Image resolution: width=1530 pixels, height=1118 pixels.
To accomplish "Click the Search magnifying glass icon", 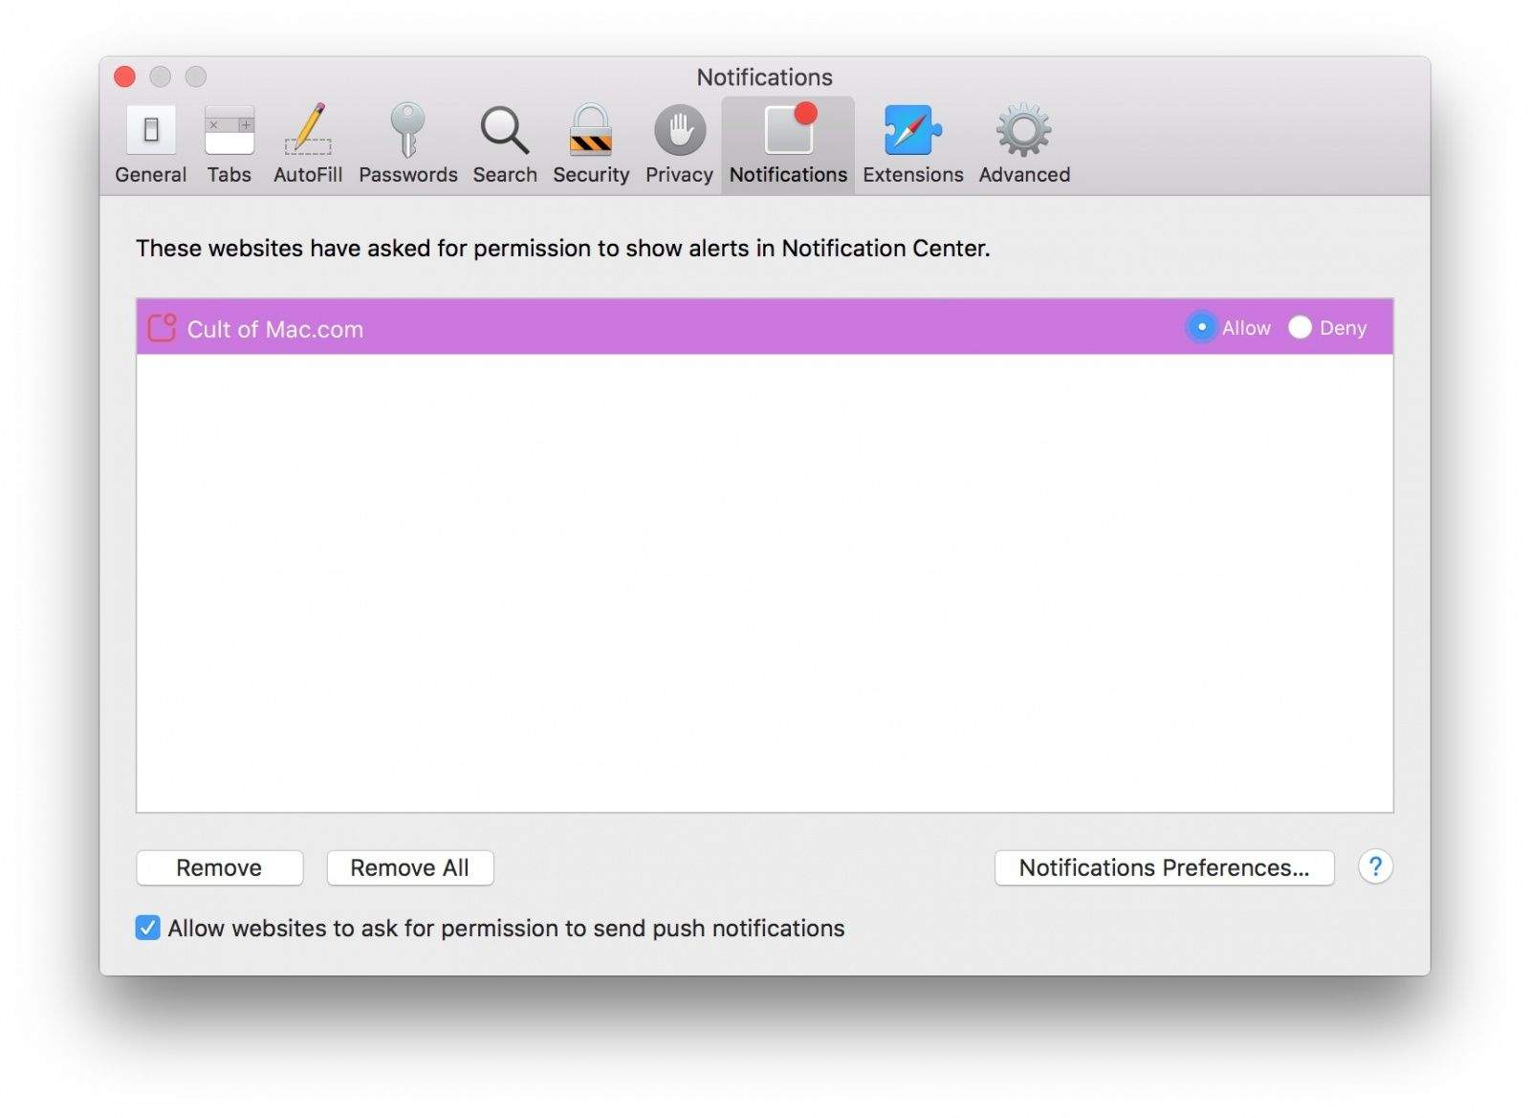I will click(504, 131).
